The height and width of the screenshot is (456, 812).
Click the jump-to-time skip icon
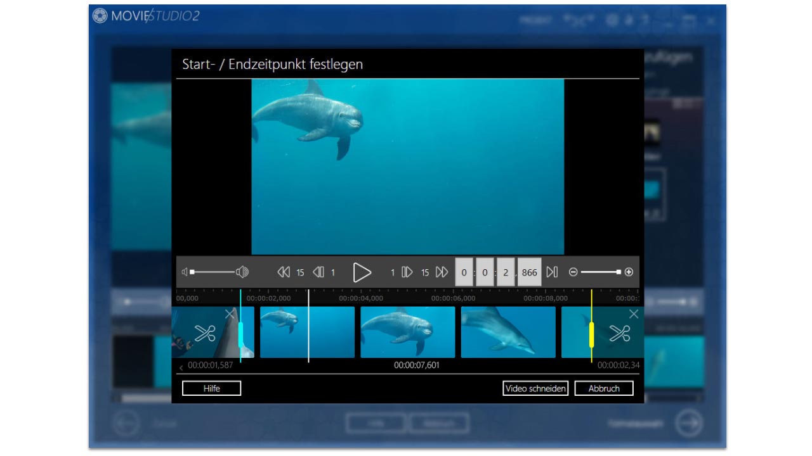point(552,272)
